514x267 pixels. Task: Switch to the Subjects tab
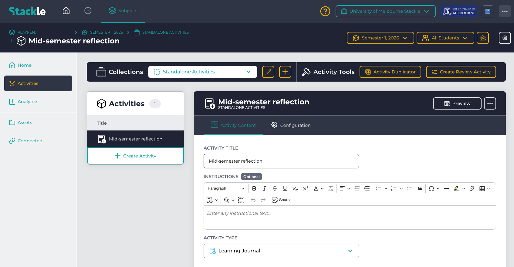click(x=123, y=11)
